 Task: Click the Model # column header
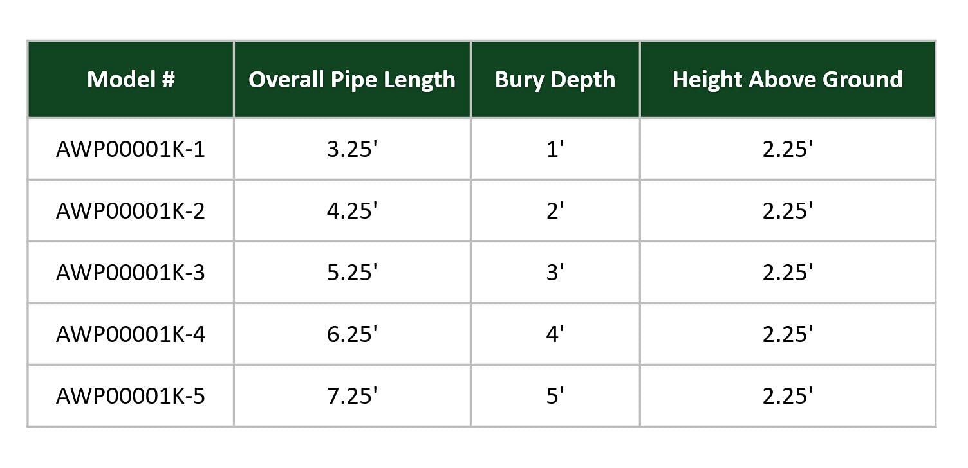131,80
